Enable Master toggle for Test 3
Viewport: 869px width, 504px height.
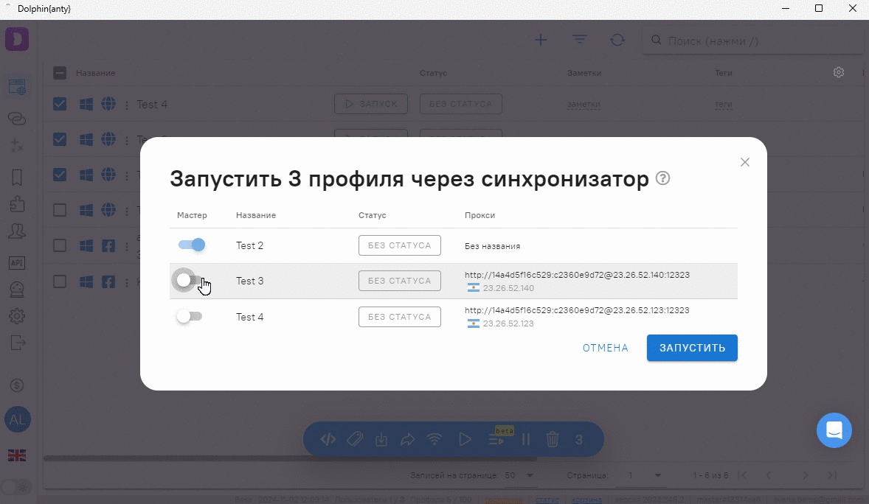tap(190, 280)
